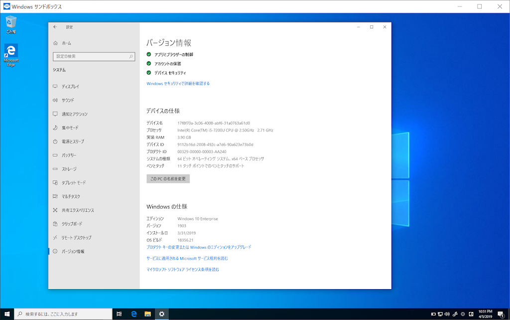Viewport: 510px width, 320px height.
Task: Click the volume icon in system tray
Action: pos(447,314)
